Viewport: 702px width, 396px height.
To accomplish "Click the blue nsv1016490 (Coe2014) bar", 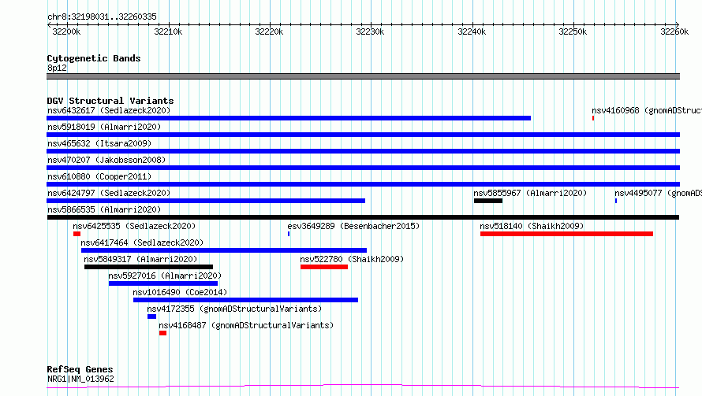I will pyautogui.click(x=245, y=301).
